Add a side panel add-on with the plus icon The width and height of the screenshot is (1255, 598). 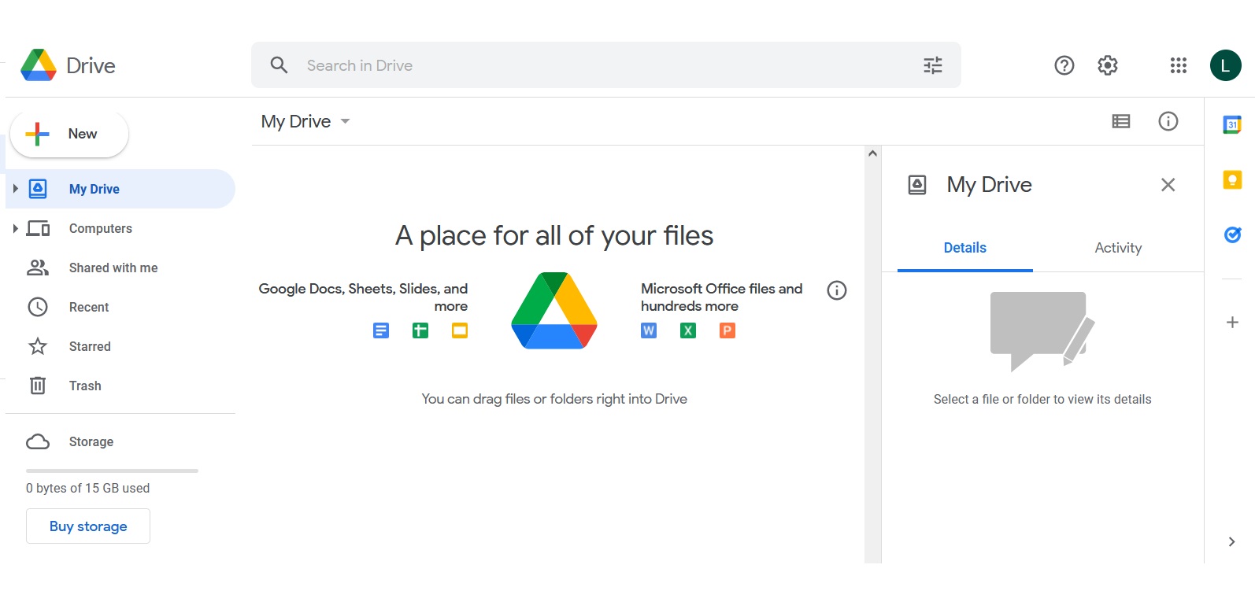(x=1232, y=322)
